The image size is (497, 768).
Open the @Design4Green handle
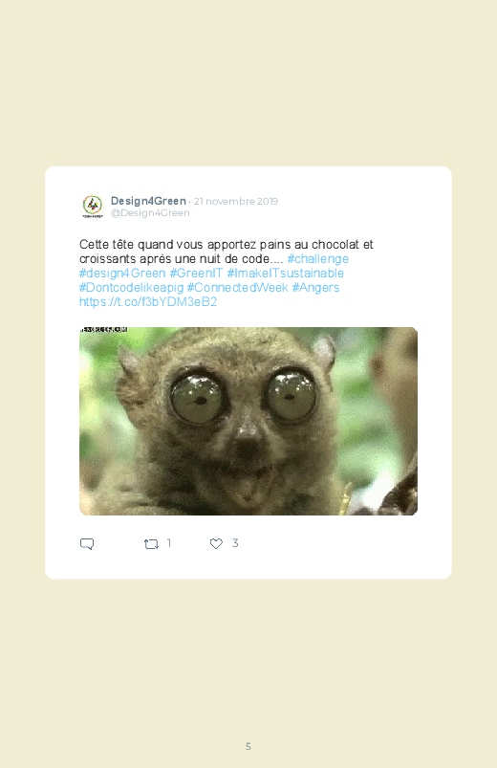[x=150, y=212]
